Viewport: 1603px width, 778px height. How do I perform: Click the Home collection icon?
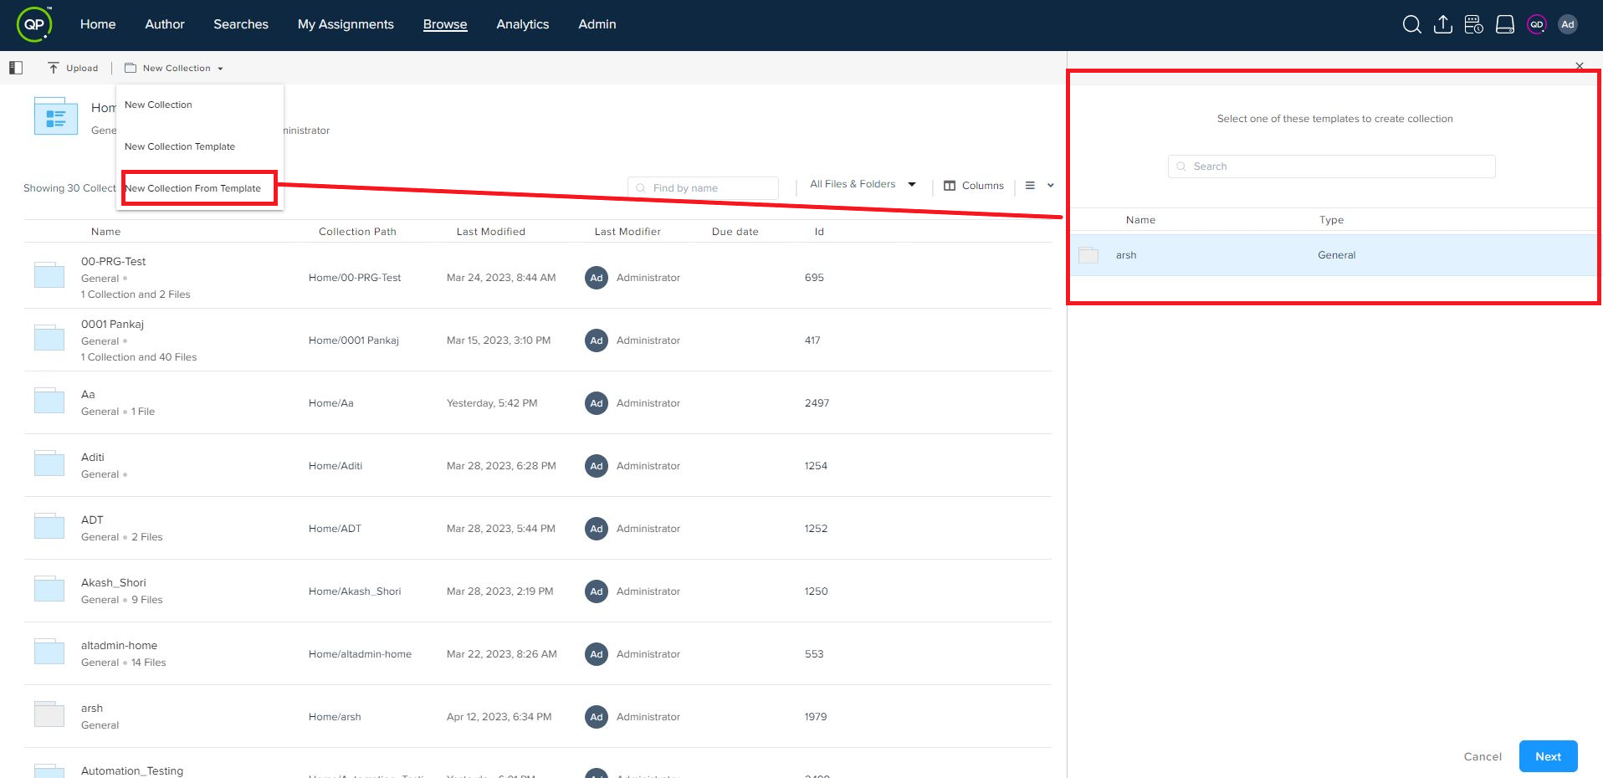click(x=56, y=116)
